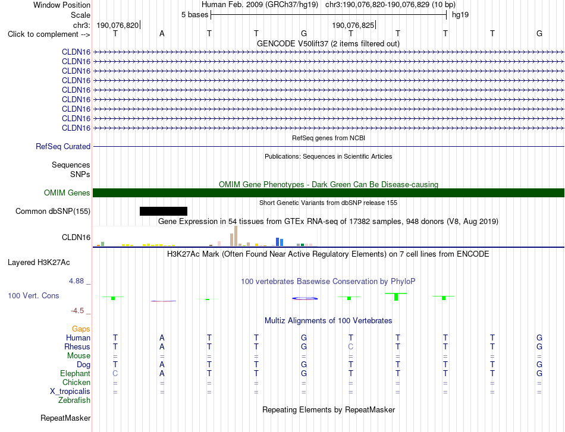Viewport: 565px width, 432px height.
Task: Click the hg19 label beside scale bar
Action: pos(460,15)
